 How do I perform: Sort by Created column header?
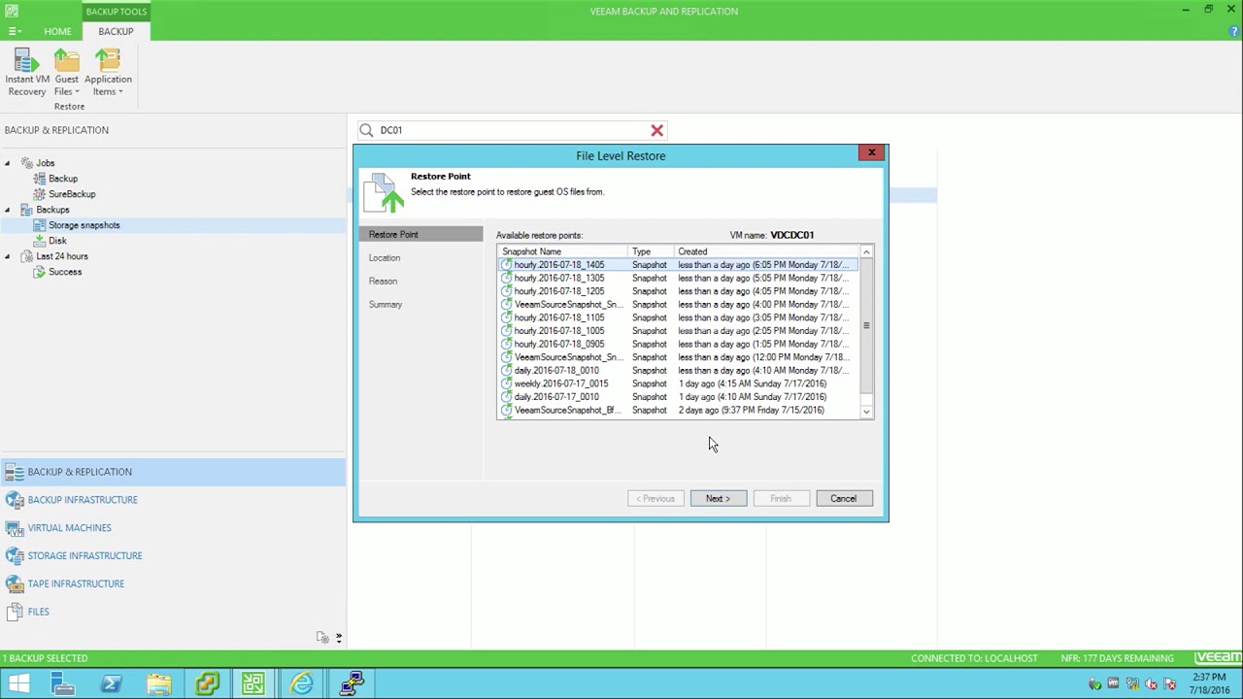[766, 251]
